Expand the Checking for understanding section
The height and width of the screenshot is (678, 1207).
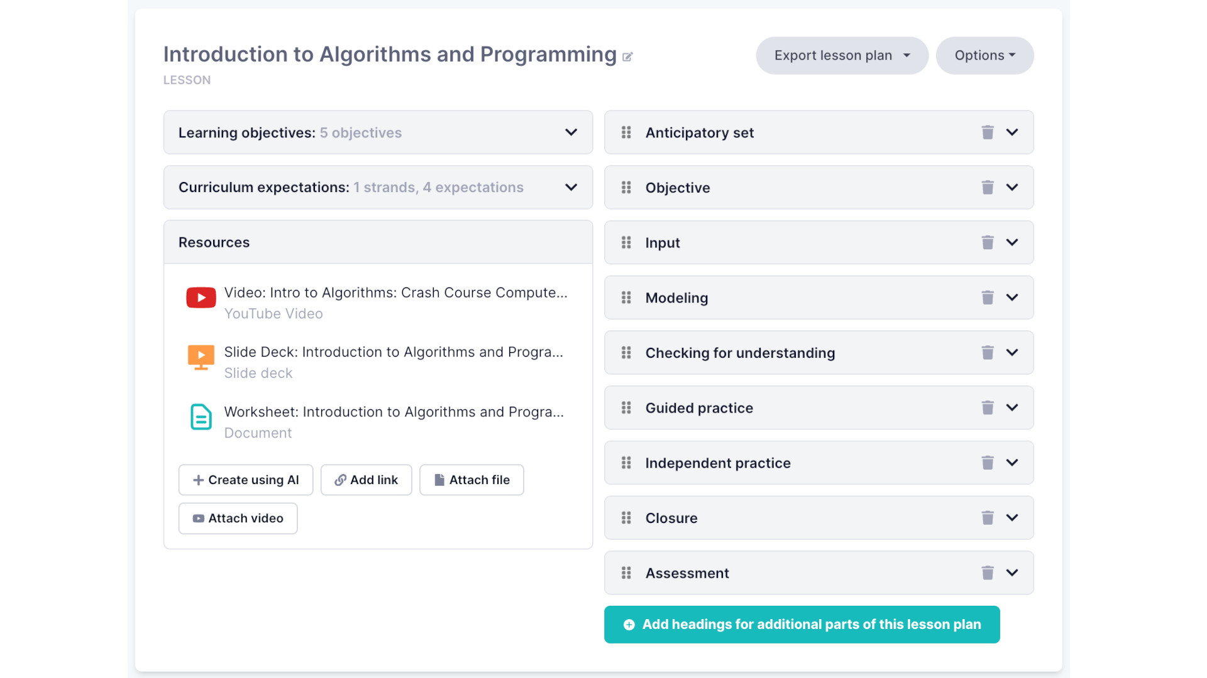[1012, 353]
